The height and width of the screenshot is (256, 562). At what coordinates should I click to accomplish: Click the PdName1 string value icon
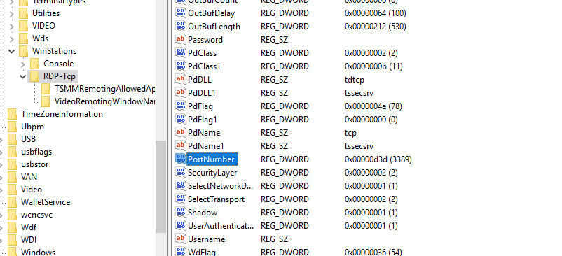(180, 146)
